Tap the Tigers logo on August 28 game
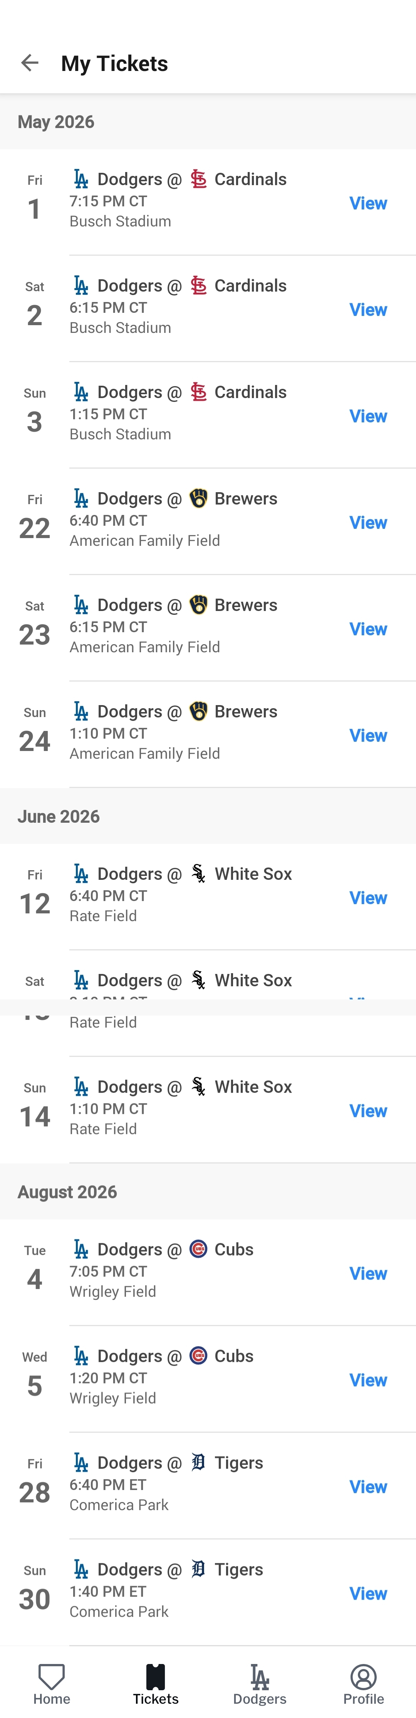The width and height of the screenshot is (416, 1718). coord(198,1462)
